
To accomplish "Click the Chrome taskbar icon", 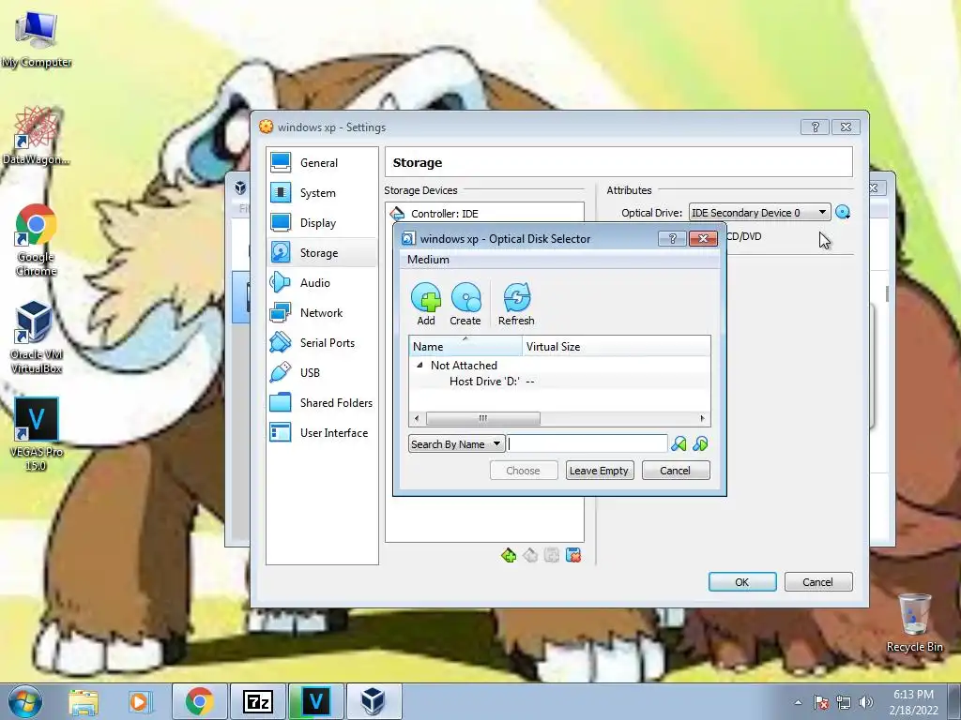I will coord(199,701).
